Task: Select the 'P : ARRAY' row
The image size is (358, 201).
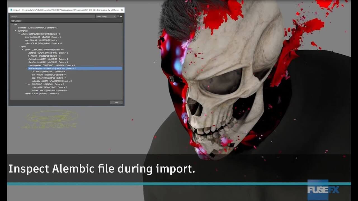Action: 44,56
